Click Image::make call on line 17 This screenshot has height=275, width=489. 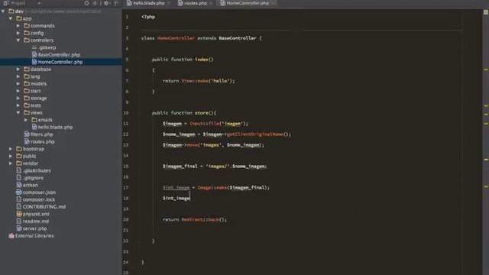[x=233, y=187]
